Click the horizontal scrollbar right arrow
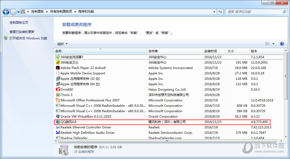The width and height of the screenshot is (290, 159). click(282, 141)
